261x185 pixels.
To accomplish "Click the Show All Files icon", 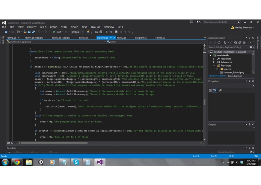I will [x=244, y=43].
